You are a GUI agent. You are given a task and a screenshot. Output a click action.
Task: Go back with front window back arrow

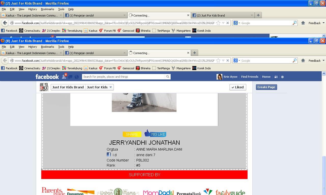[5, 60]
